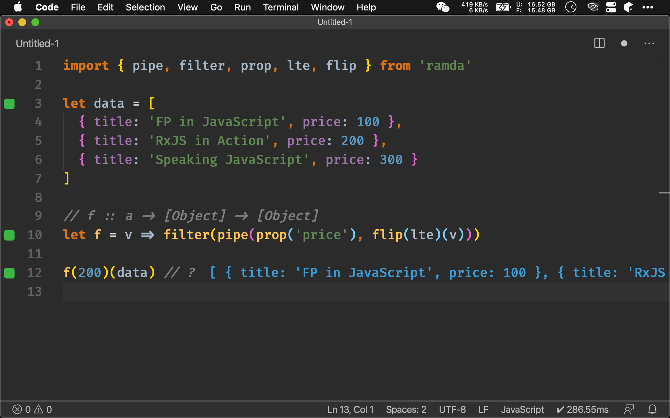Click the Quokka 286.55ms timing status
Viewport: 670px width, 418px height.
tap(582, 410)
